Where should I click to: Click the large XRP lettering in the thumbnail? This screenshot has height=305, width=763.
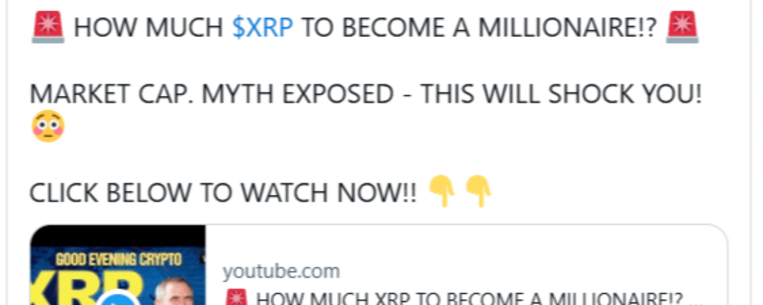(89, 289)
